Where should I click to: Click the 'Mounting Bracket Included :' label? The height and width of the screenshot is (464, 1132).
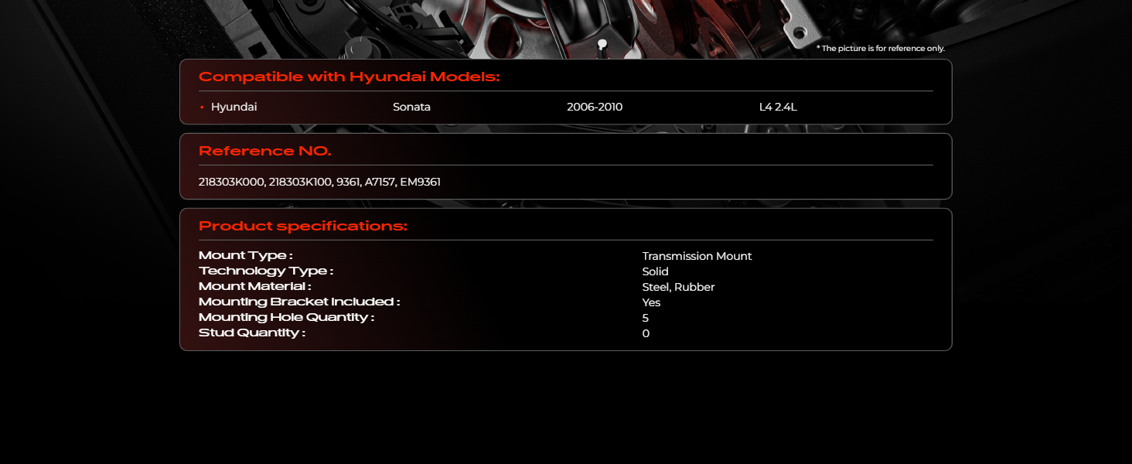299,302
